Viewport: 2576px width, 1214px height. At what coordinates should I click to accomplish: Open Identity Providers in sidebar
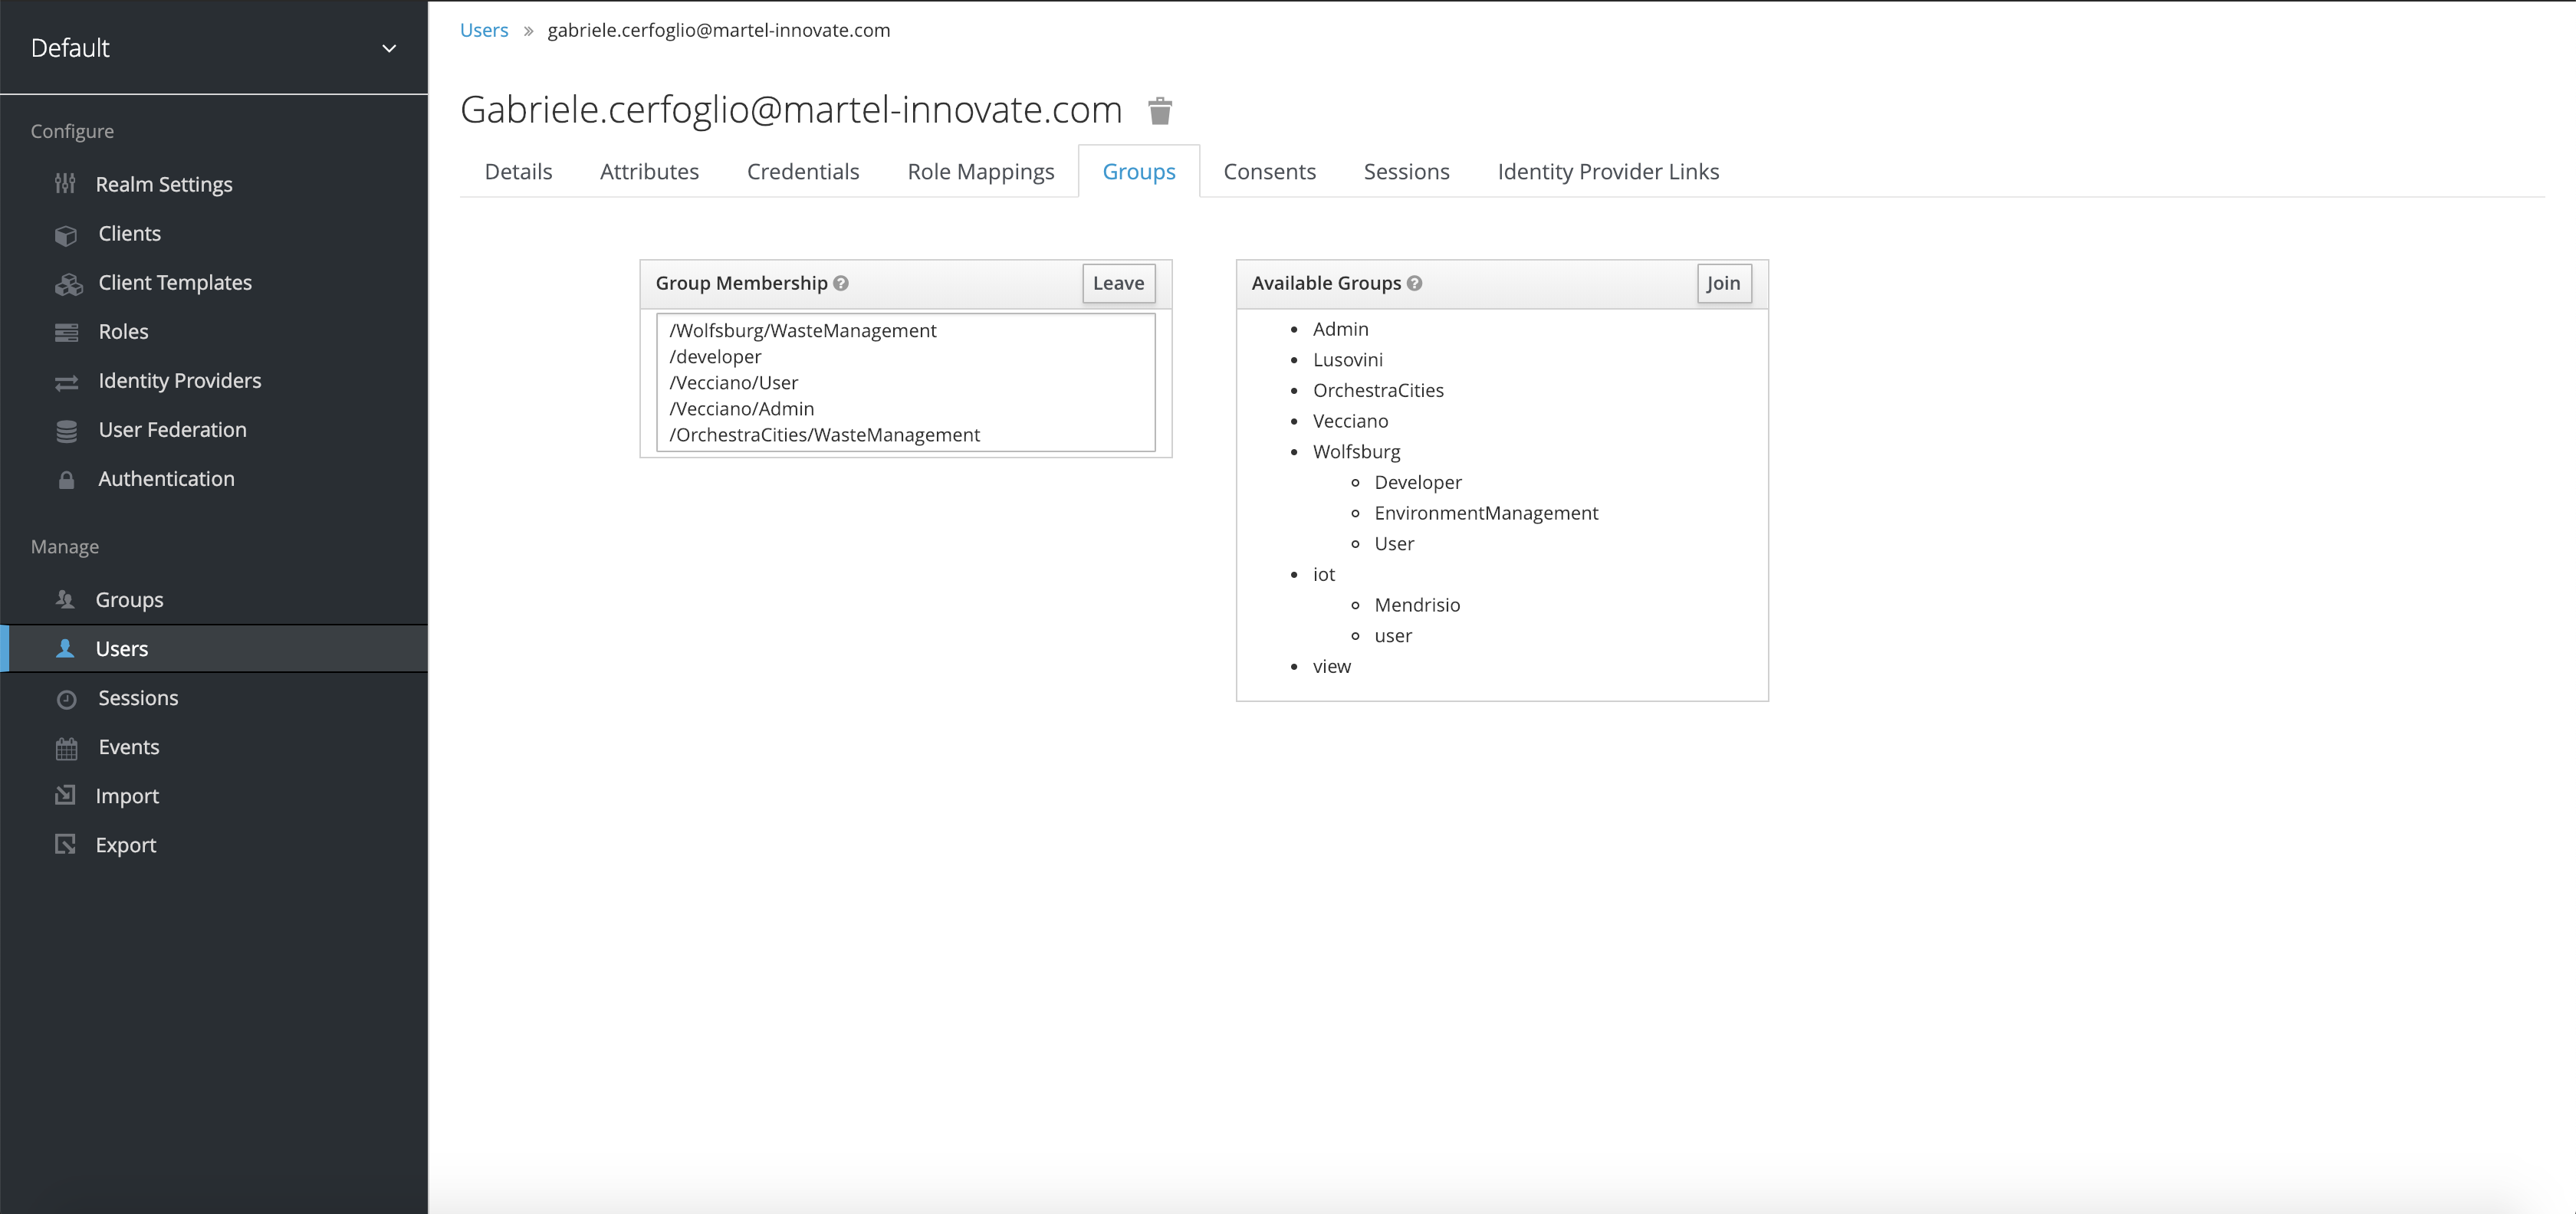pos(179,381)
